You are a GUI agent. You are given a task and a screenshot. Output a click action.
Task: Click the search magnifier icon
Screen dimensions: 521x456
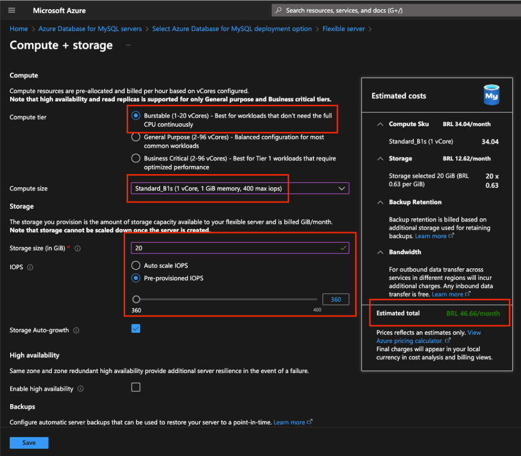click(x=278, y=10)
